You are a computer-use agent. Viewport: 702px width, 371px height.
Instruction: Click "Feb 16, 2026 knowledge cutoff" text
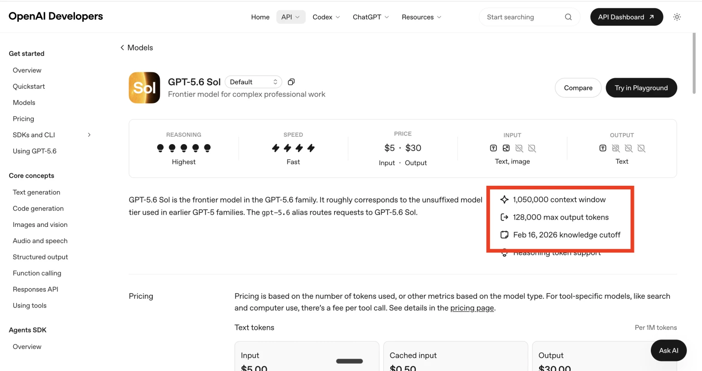(x=567, y=235)
